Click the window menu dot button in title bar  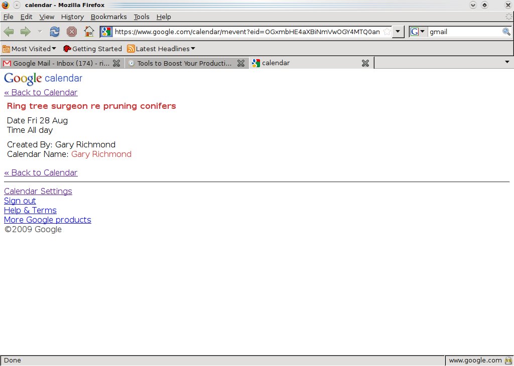coord(17,5)
